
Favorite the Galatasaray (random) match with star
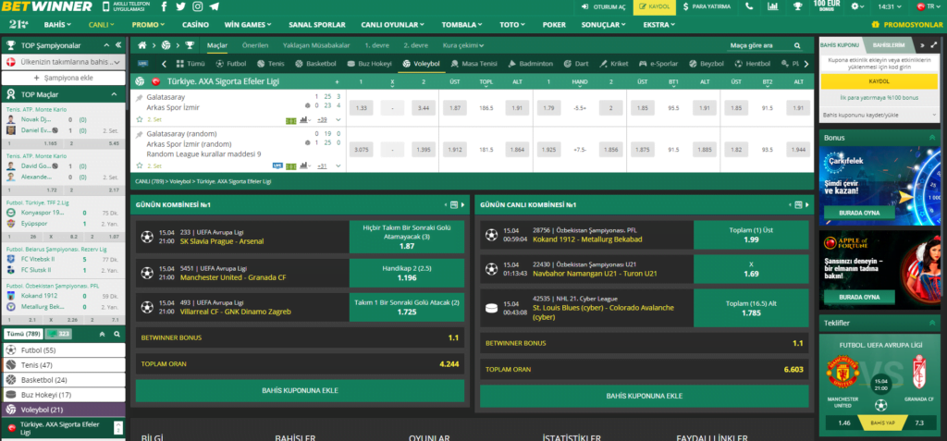[x=140, y=165]
